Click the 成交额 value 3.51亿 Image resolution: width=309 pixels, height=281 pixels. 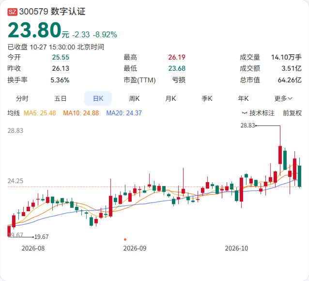coord(292,68)
